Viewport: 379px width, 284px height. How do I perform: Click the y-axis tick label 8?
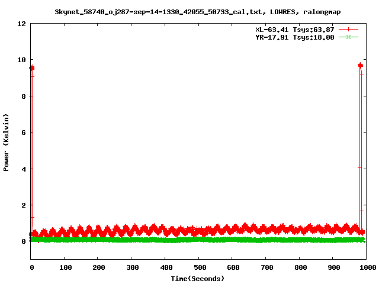(24, 96)
